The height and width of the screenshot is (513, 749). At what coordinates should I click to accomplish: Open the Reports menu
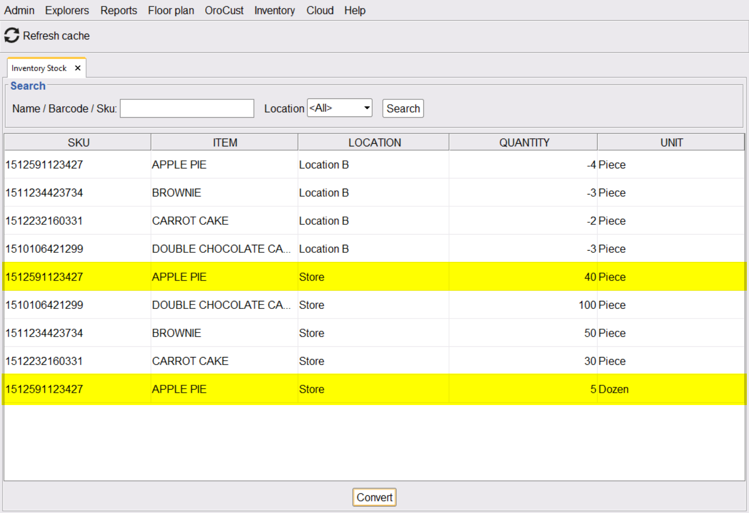(x=119, y=10)
